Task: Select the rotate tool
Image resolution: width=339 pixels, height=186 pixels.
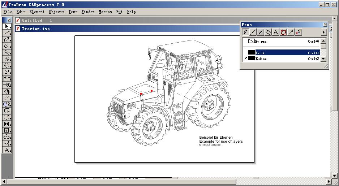Action: (7, 117)
